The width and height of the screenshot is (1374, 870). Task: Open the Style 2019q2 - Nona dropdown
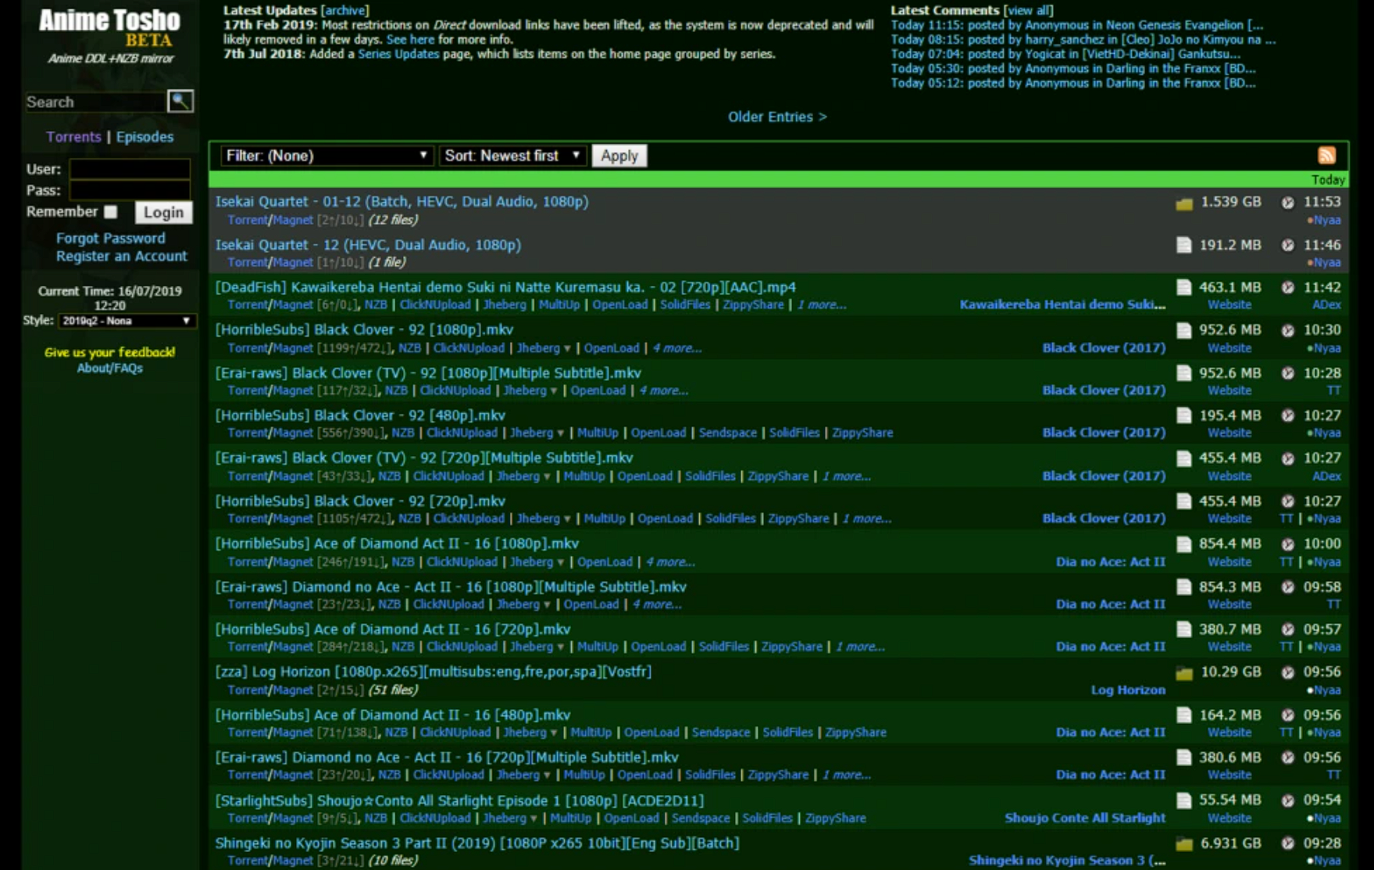(127, 320)
